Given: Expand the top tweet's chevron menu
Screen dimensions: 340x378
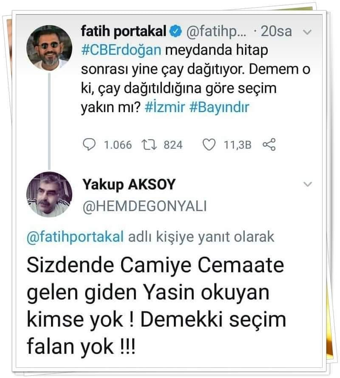Looking at the screenshot, I should click(x=309, y=32).
